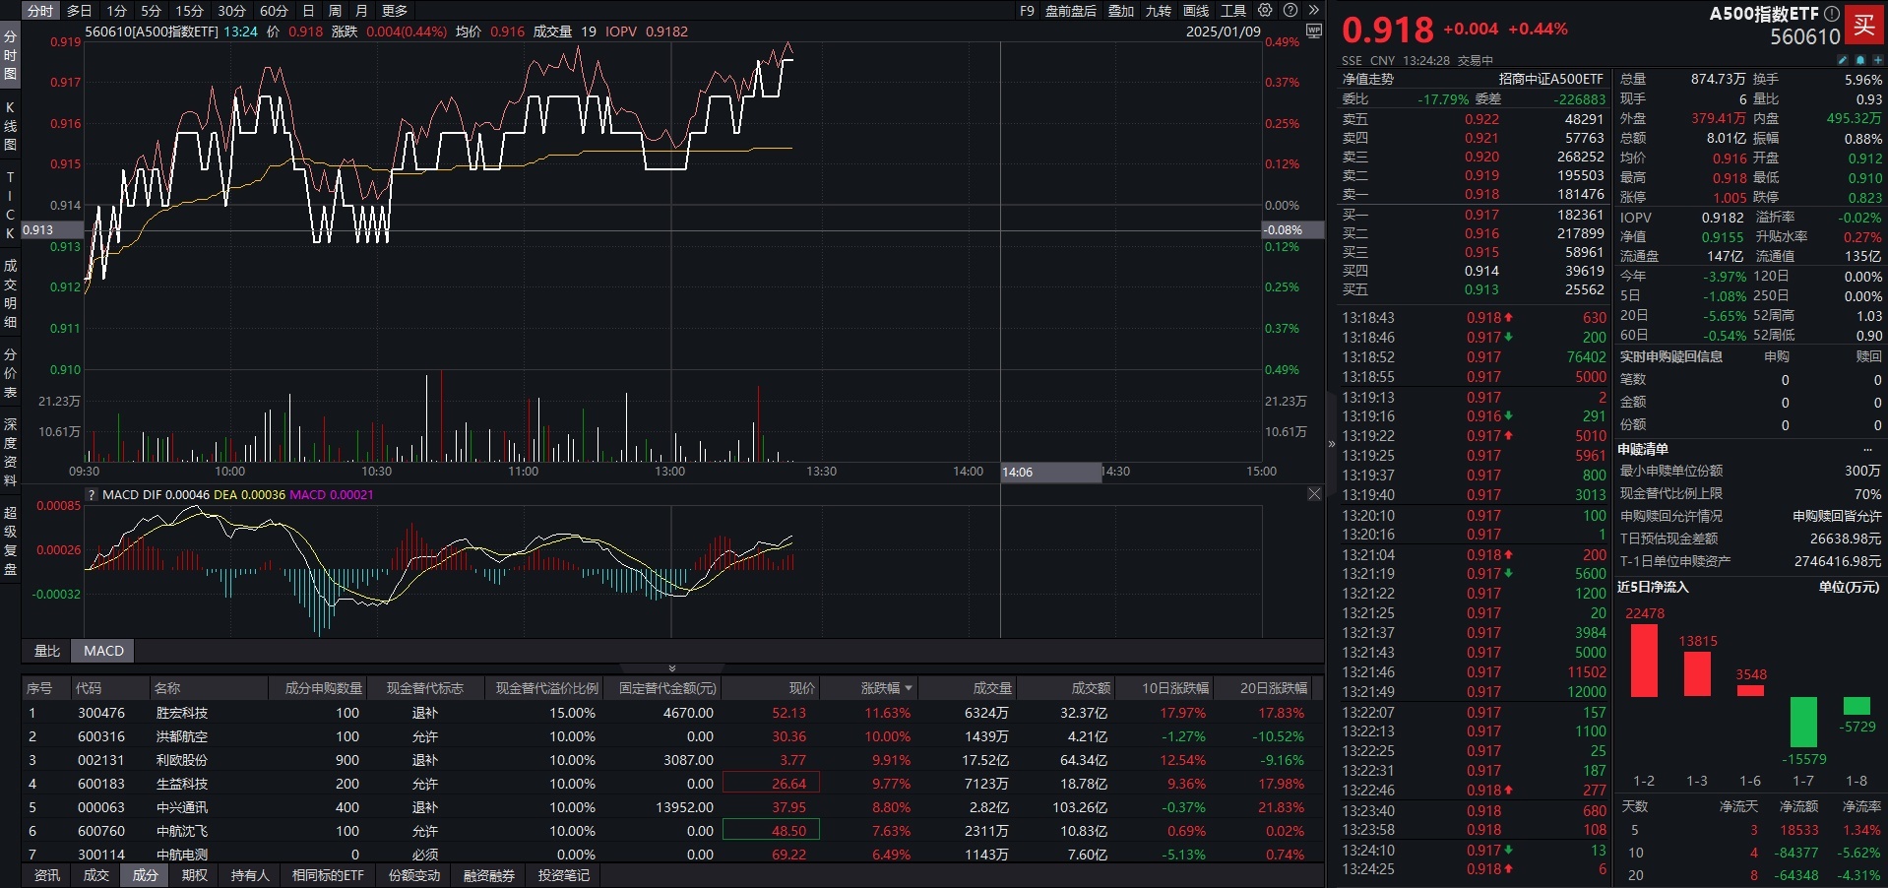Open 更多 time period options
This screenshot has height=888, width=1888.
(x=394, y=11)
